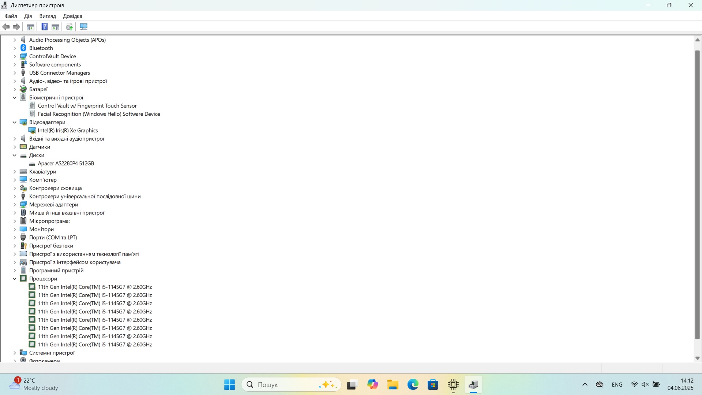Click the Back arrow toolbar icon
Screen dimensions: 702x395
(x=6, y=27)
